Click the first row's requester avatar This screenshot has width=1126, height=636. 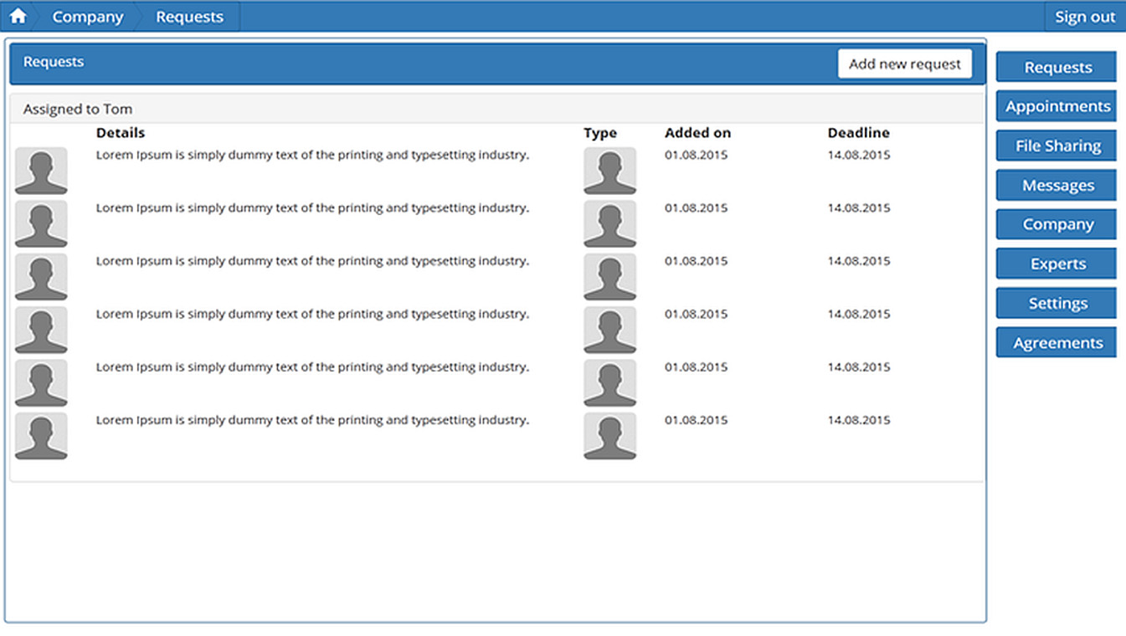(41, 171)
